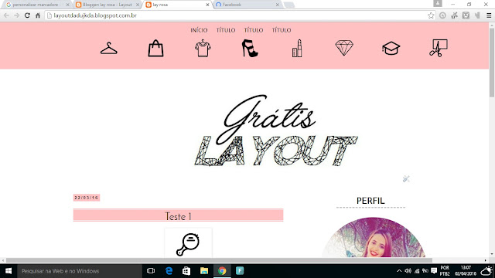
Task: Click the browser forward arrow
Action: tap(17, 15)
